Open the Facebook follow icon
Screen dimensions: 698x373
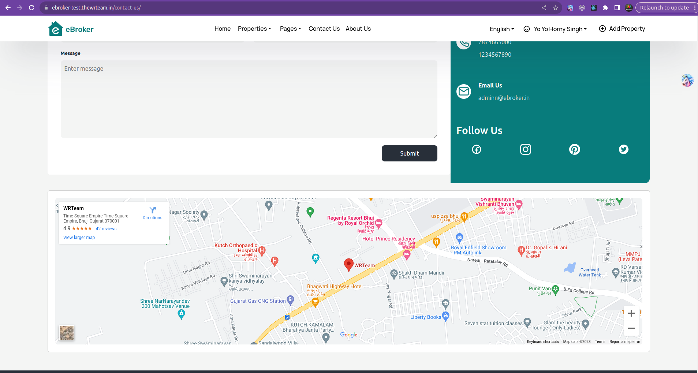point(476,149)
